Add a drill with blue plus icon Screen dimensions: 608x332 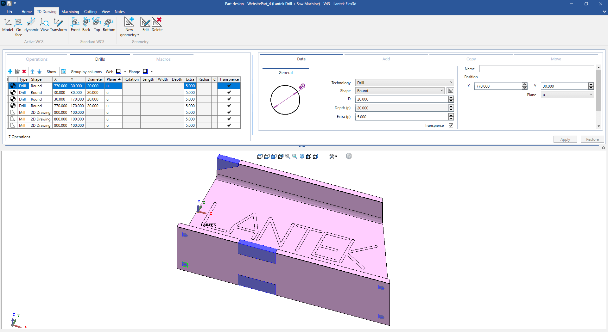[10, 71]
